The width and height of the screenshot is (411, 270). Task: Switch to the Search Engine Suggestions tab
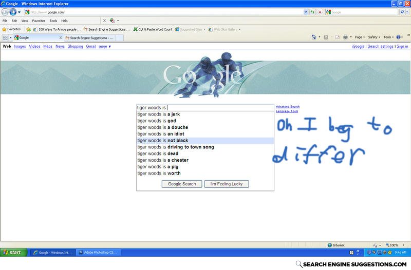89,38
